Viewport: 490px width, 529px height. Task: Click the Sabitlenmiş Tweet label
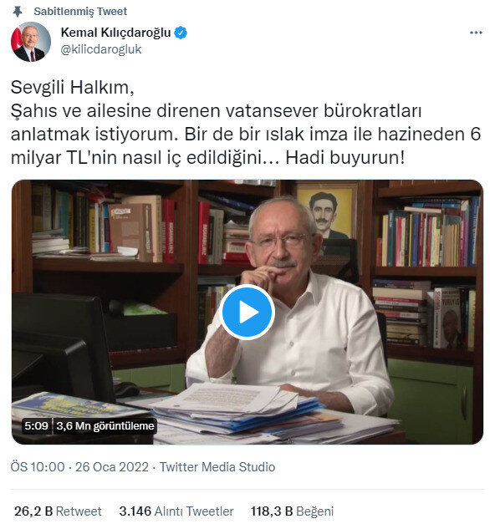[80, 12]
